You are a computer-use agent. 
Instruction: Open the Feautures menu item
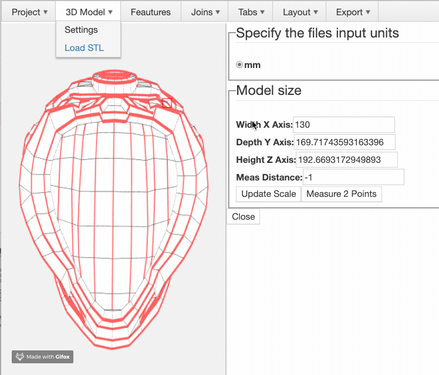pos(151,12)
